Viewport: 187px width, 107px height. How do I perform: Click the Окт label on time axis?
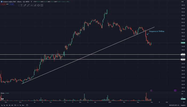(65, 102)
